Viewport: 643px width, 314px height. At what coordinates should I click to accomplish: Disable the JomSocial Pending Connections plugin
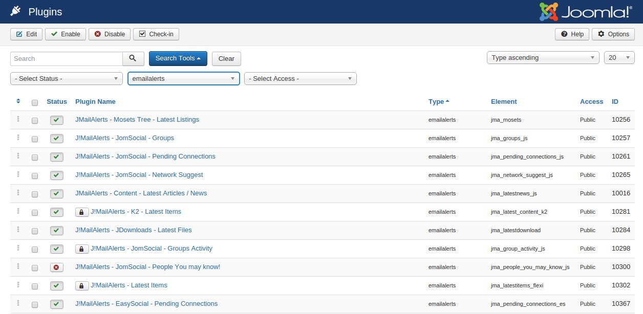57,157
